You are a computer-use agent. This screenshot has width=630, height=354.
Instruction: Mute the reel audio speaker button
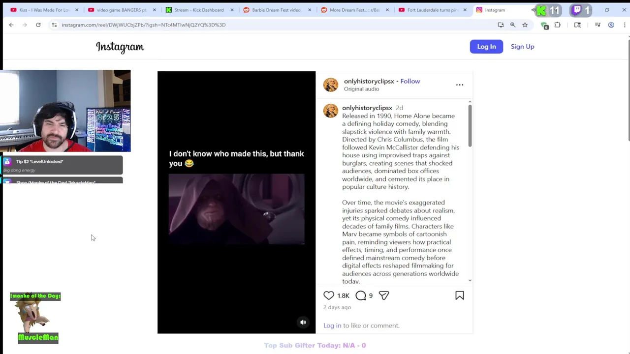tap(303, 323)
